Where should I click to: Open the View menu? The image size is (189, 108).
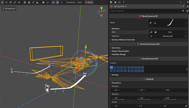[x=79, y=2]
